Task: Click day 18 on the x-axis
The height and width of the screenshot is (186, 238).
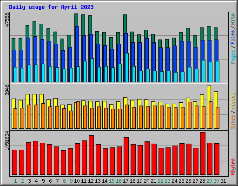Action: click(132, 181)
